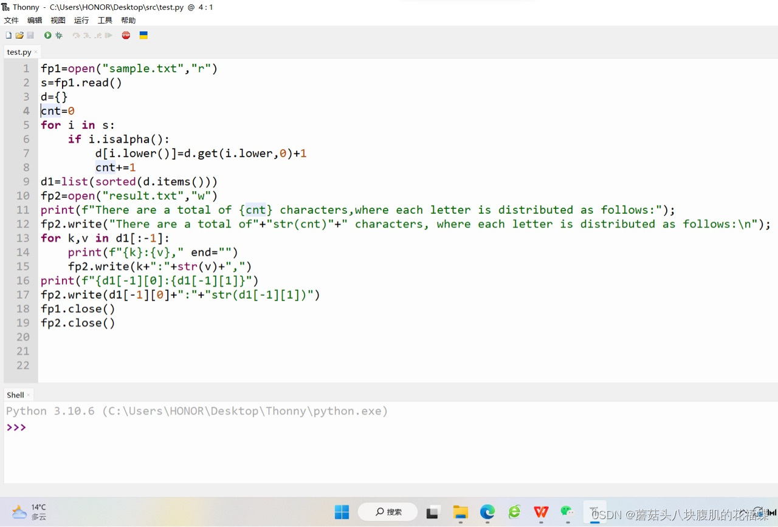Screen dimensions: 778x527
Task: Debug current script with the bug icon
Action: [59, 35]
